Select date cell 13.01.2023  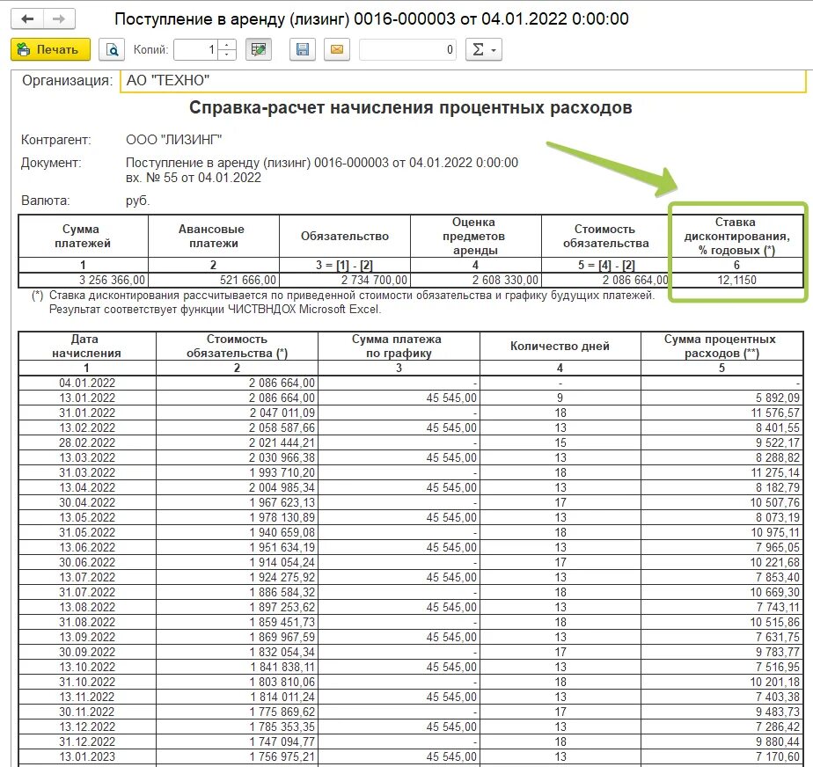[87, 757]
